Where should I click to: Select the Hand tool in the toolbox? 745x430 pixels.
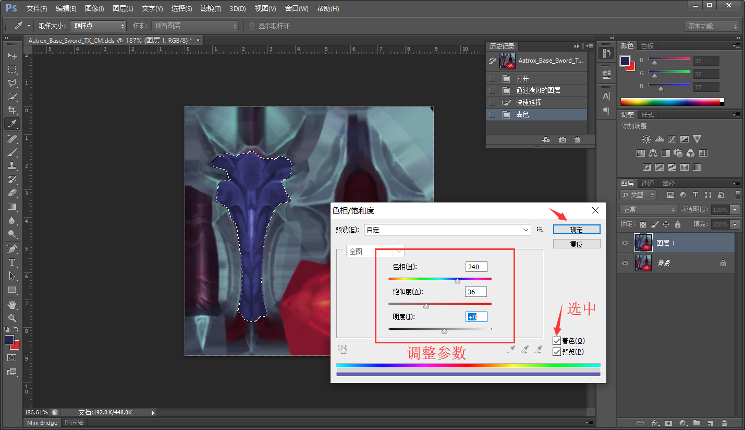tap(12, 304)
